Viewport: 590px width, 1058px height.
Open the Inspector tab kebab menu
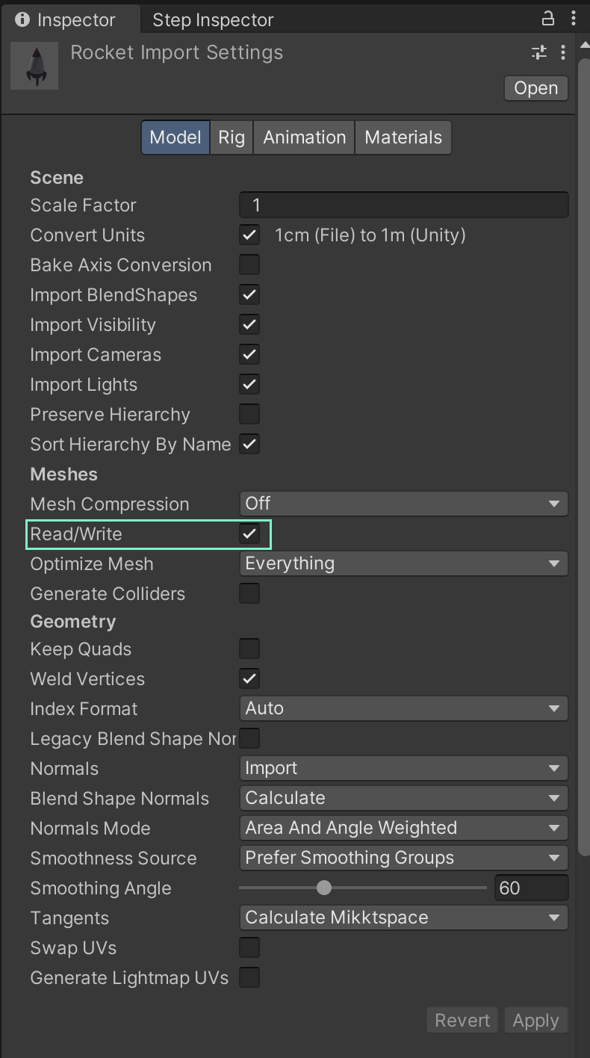tap(574, 19)
